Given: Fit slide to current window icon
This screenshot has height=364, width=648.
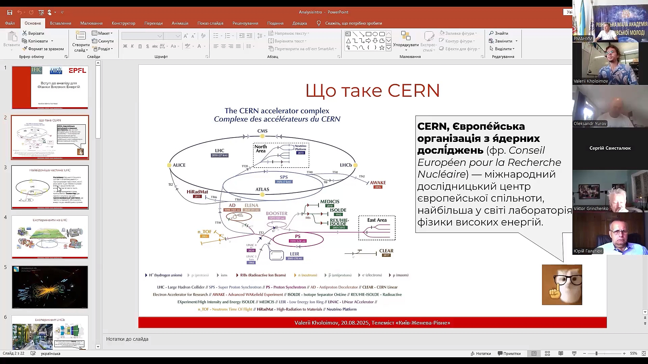Looking at the screenshot, I should (644, 354).
